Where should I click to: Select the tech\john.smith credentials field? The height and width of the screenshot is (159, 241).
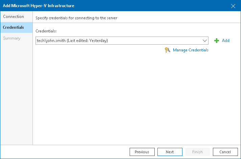122,41
